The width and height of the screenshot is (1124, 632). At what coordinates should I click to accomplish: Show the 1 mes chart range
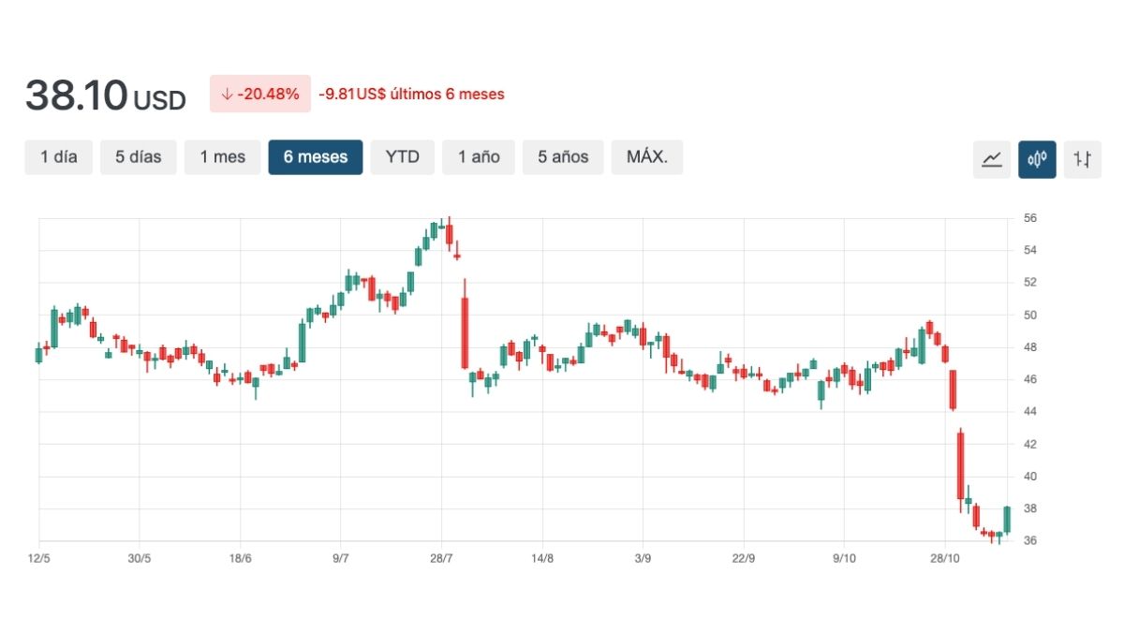click(x=222, y=157)
